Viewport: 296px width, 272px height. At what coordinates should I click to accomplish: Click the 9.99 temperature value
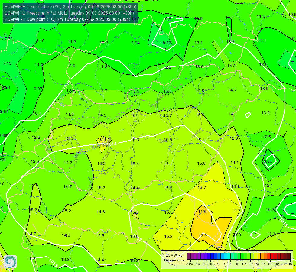coord(237,235)
